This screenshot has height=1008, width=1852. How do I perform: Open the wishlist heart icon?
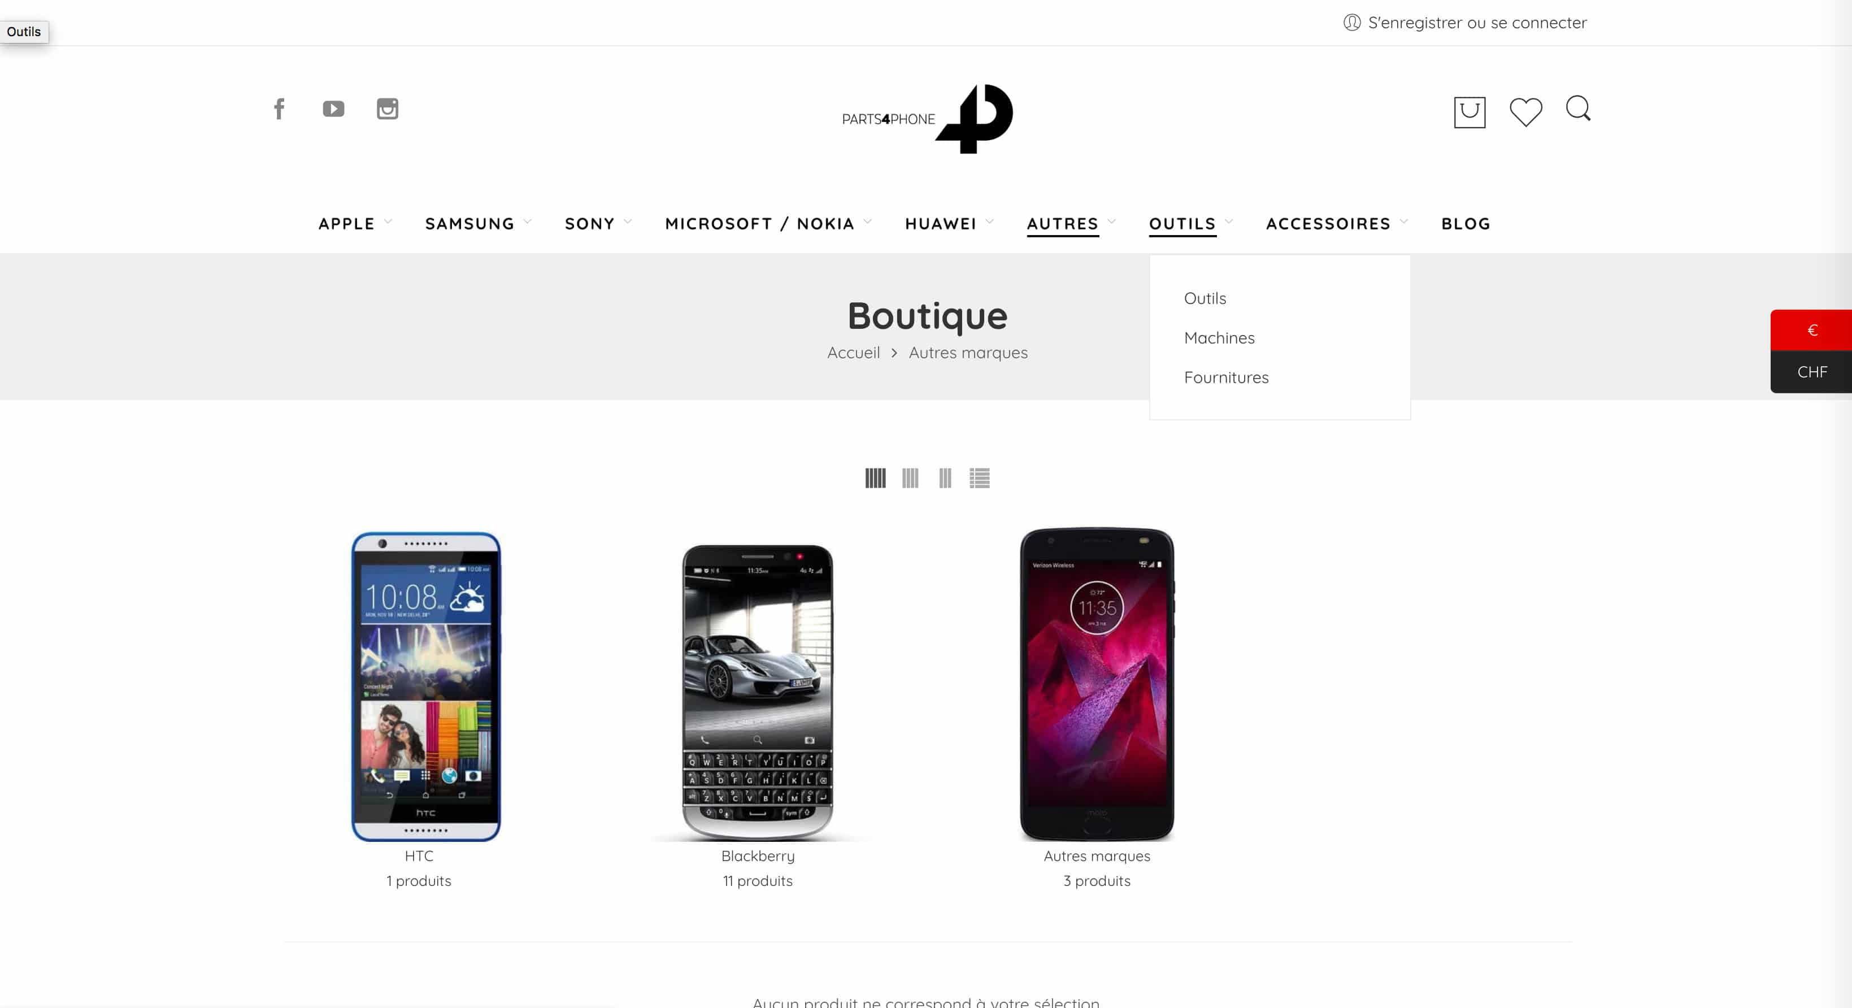point(1525,111)
